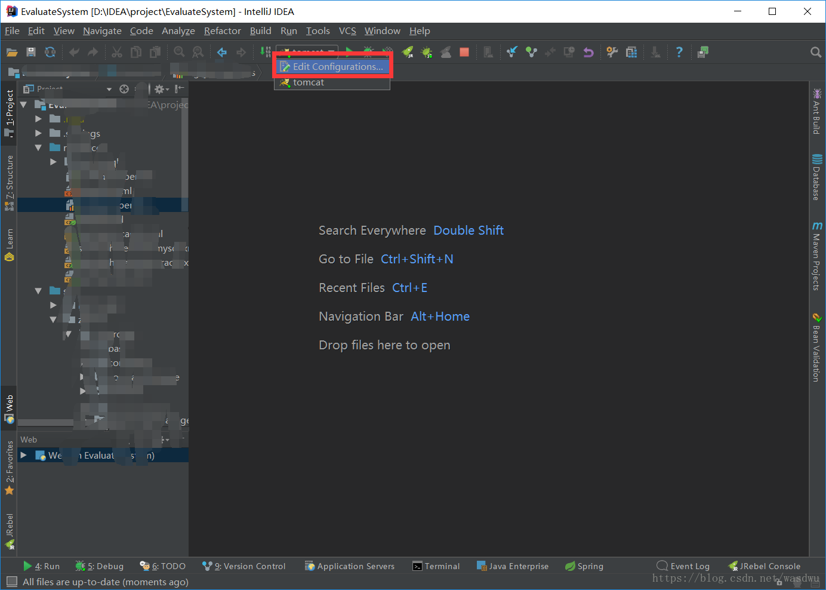
Task: Open Settings via wrench icon
Action: (612, 53)
